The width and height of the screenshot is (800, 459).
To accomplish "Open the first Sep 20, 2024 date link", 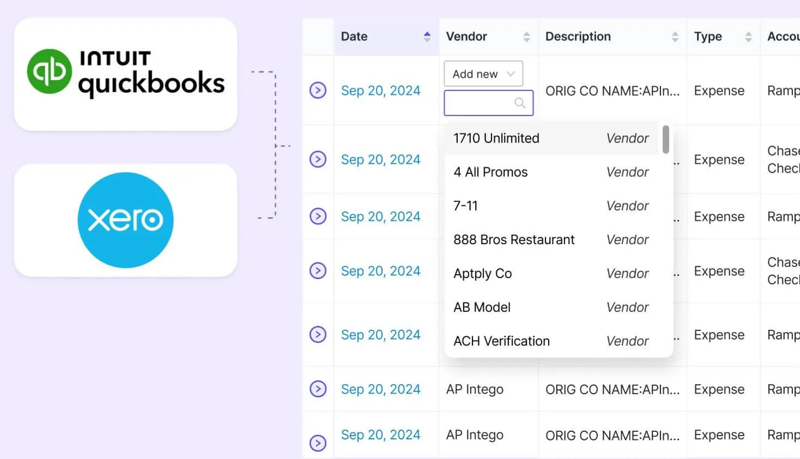I will pyautogui.click(x=380, y=90).
